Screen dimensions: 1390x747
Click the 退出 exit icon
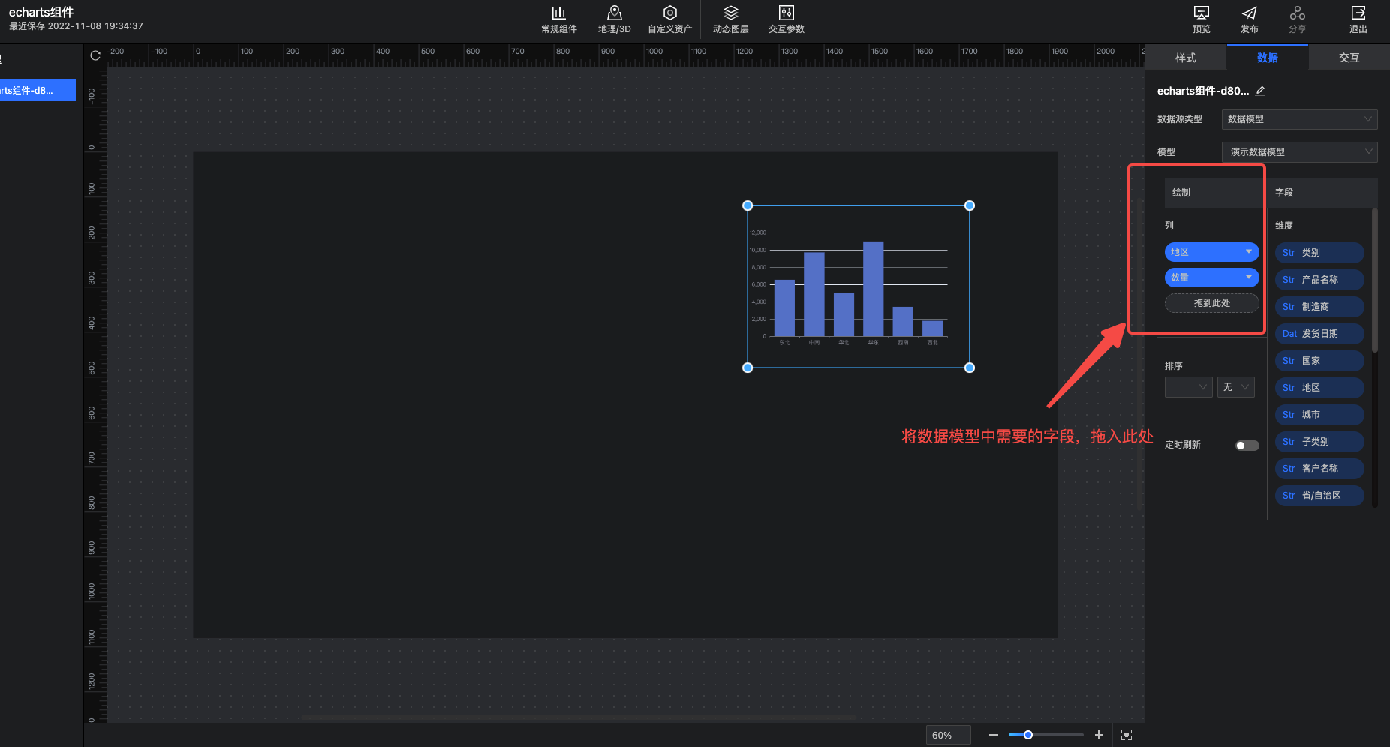coord(1358,19)
